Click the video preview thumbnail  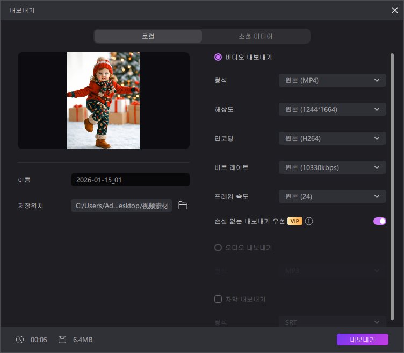coord(104,101)
